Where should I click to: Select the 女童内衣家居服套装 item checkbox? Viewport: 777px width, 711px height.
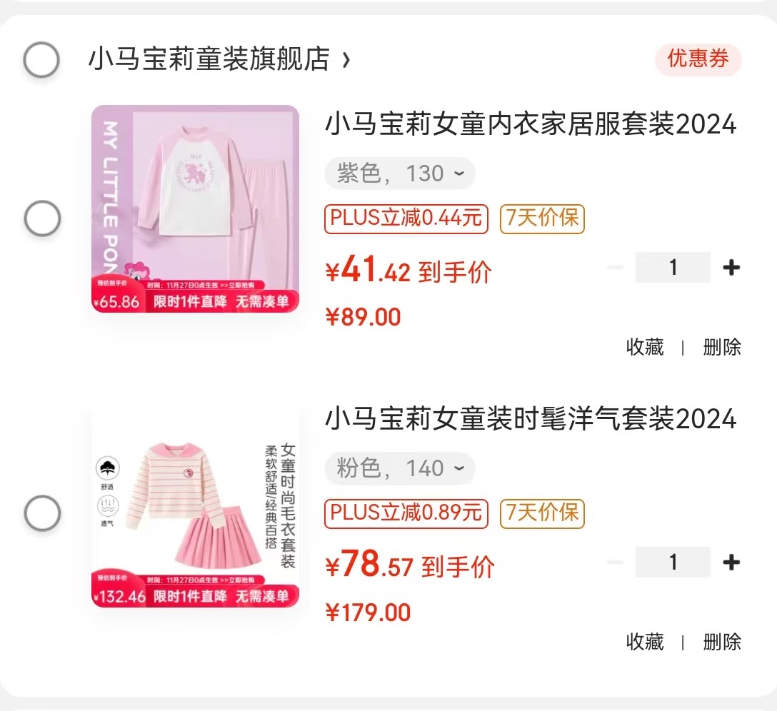pyautogui.click(x=43, y=218)
